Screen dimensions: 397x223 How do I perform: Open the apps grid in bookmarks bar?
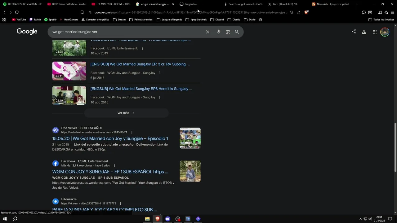pos(4,20)
